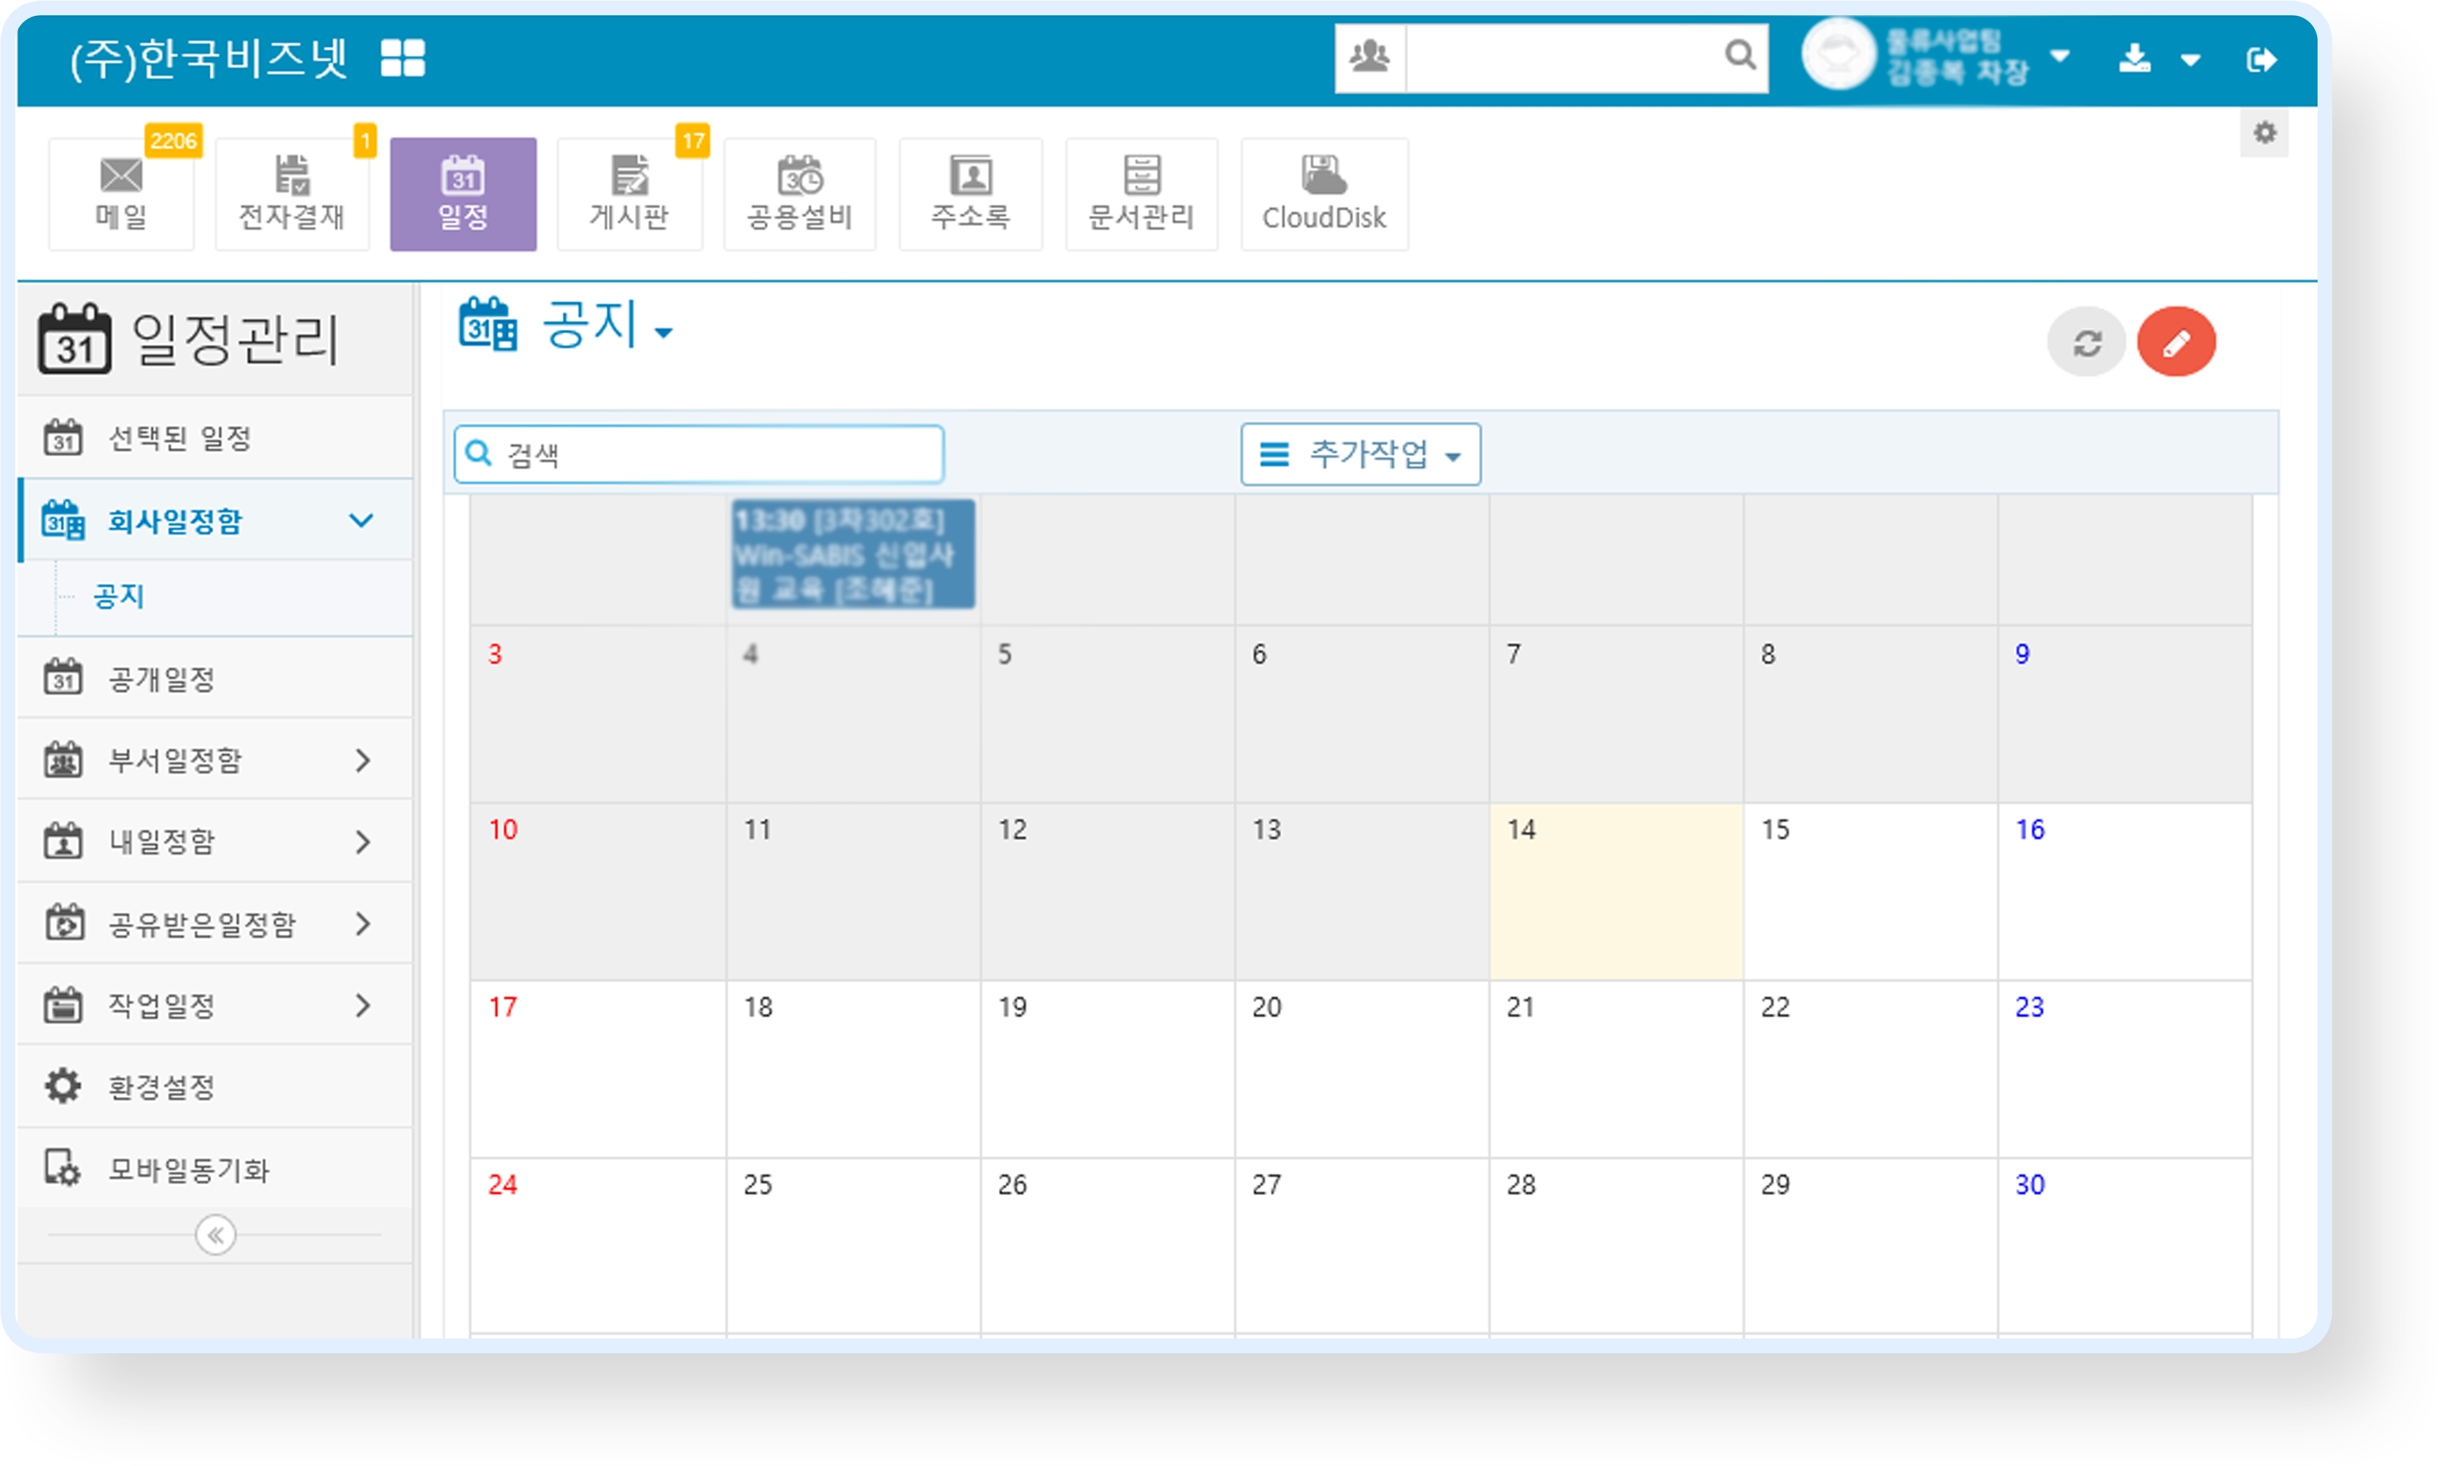Open 환경설정 settings in sidebar

tap(215, 1088)
